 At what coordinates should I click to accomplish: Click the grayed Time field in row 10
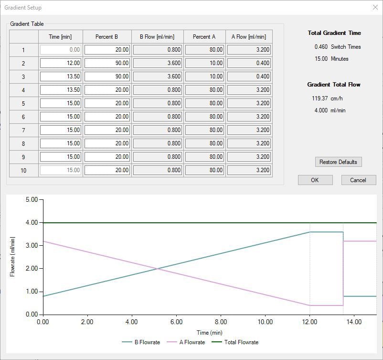coord(61,170)
